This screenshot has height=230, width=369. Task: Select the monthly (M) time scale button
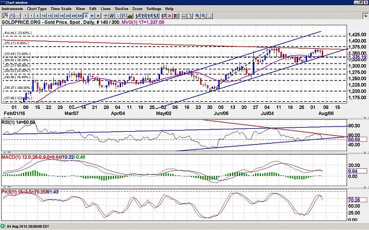pyautogui.click(x=98, y=16)
